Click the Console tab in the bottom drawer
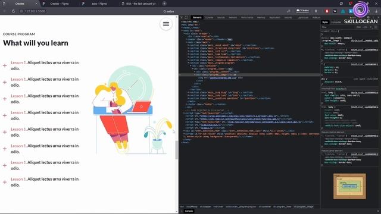381x214 pixels. [x=189, y=211]
